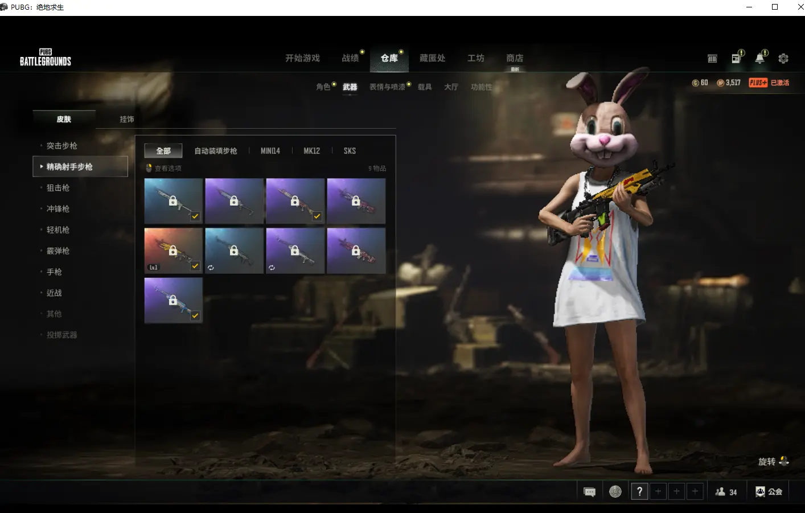Toggle the checkmark on the orange lv.1 skin
Viewport: 805px width, 513px height.
pyautogui.click(x=195, y=266)
